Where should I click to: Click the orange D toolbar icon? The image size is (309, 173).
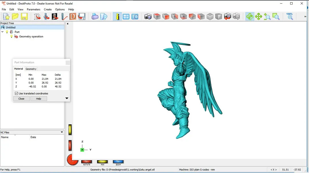click(73, 17)
